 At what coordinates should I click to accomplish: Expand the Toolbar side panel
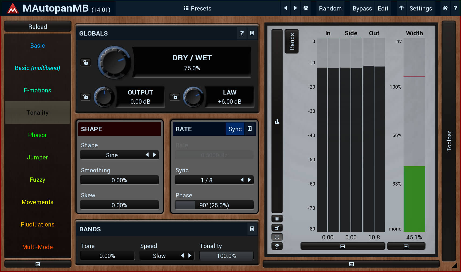click(x=449, y=141)
